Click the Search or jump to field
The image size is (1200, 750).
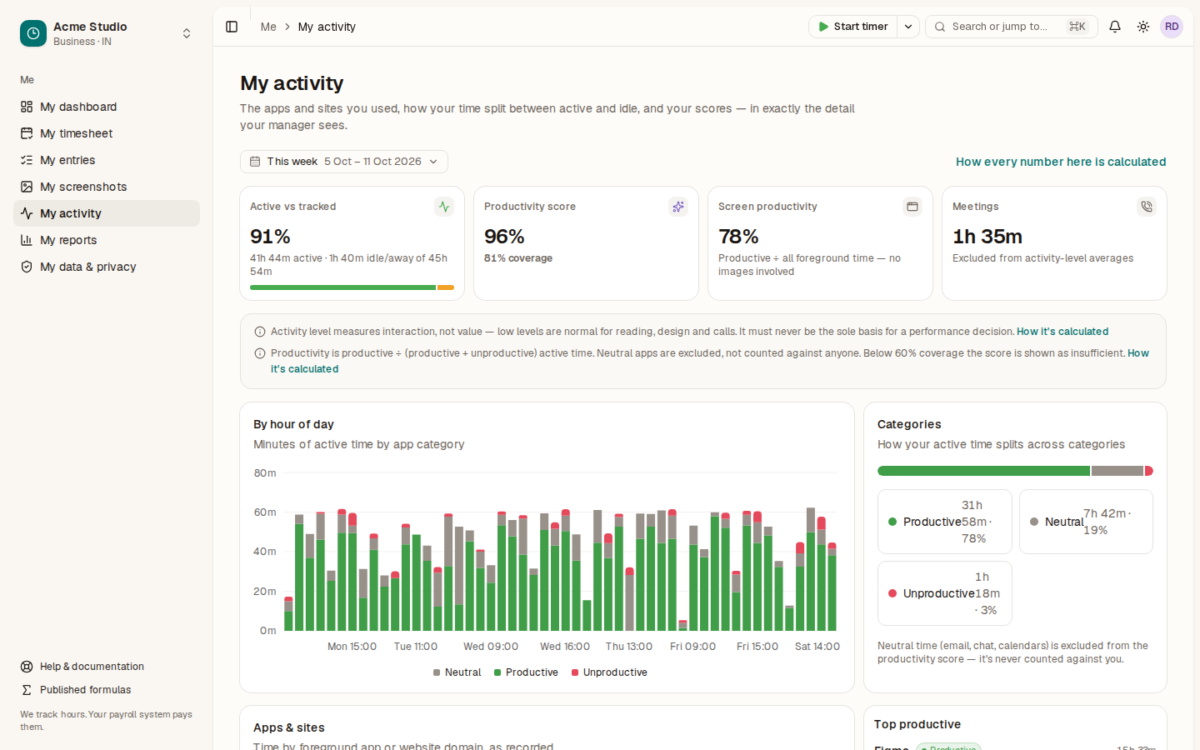[x=1012, y=27]
